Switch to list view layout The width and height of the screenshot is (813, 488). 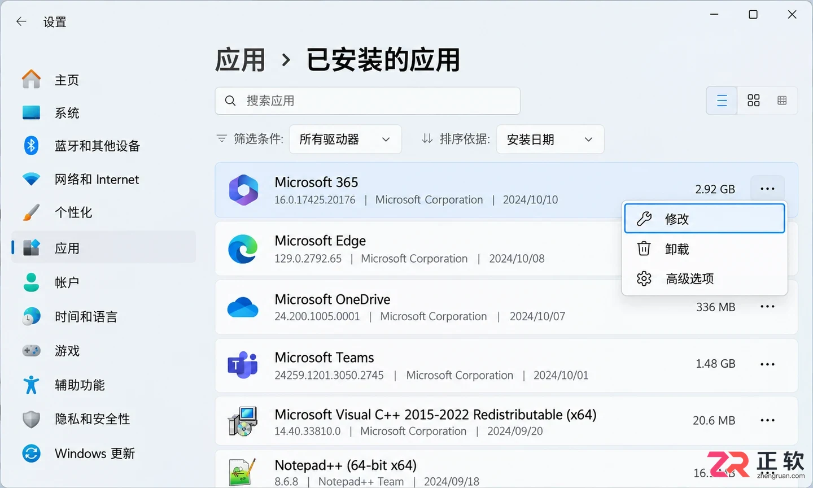[x=722, y=101]
